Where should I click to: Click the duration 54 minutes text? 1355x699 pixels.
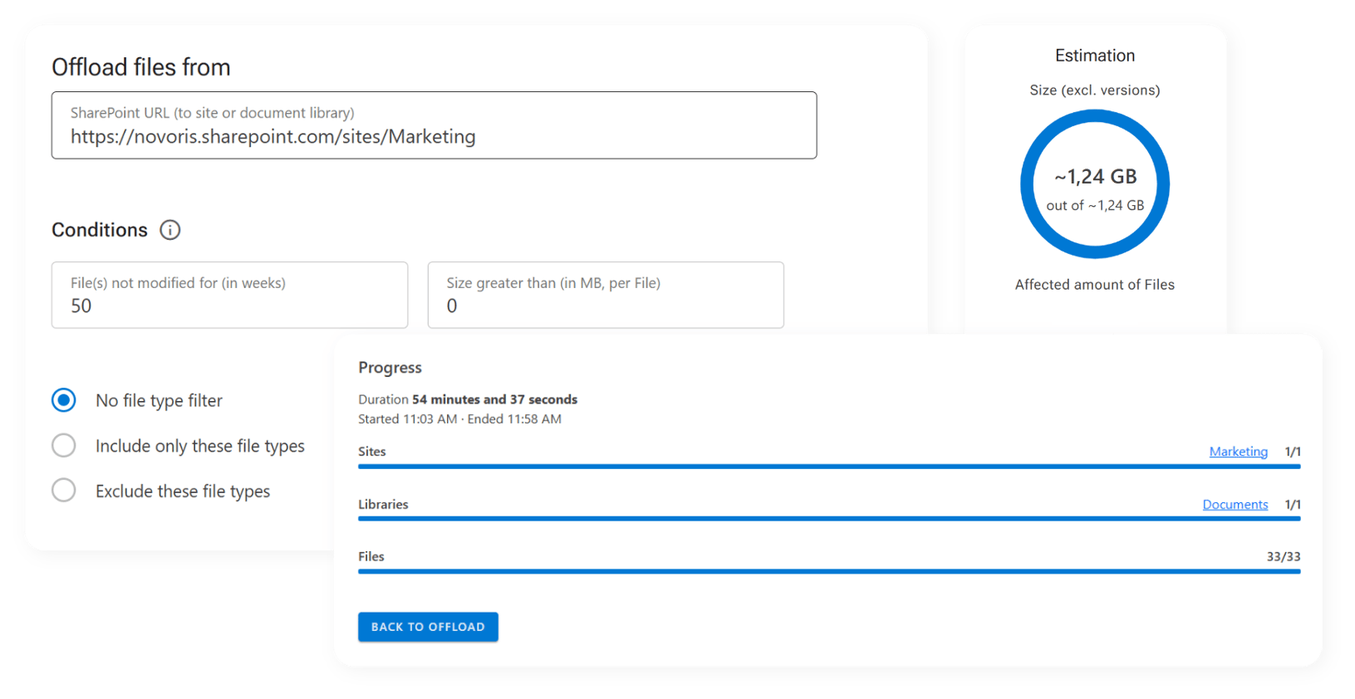pos(494,399)
